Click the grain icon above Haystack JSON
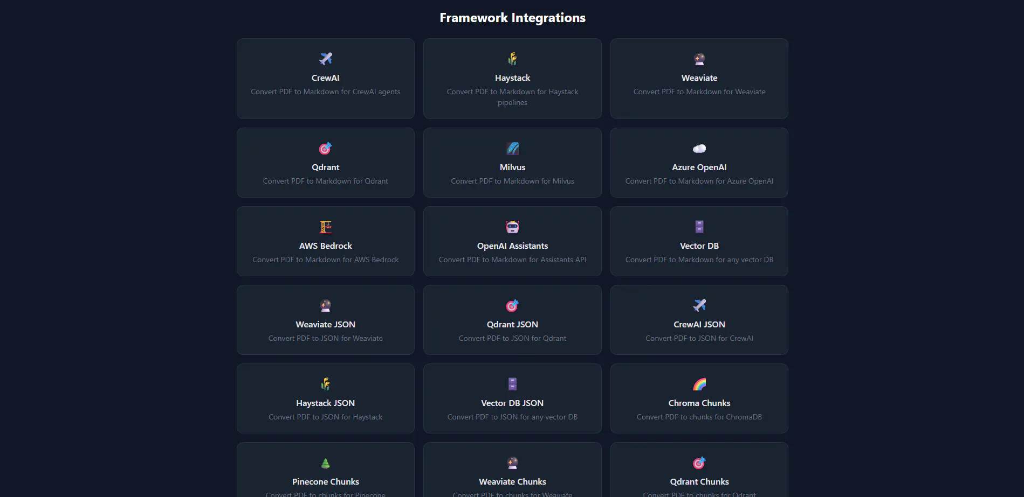This screenshot has height=497, width=1024. tap(326, 384)
